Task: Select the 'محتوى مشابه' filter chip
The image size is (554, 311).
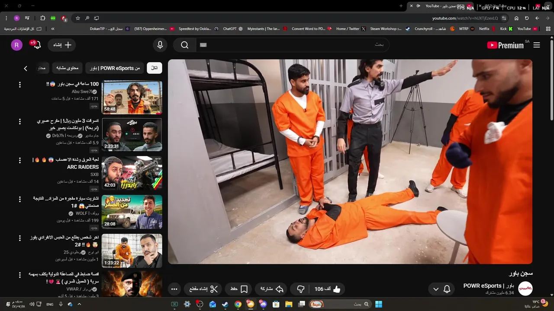Action: pos(68,68)
